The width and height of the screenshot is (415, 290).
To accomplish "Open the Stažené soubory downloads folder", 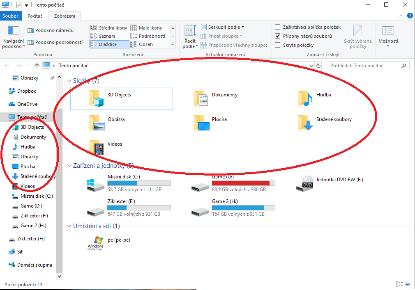I will click(x=306, y=123).
